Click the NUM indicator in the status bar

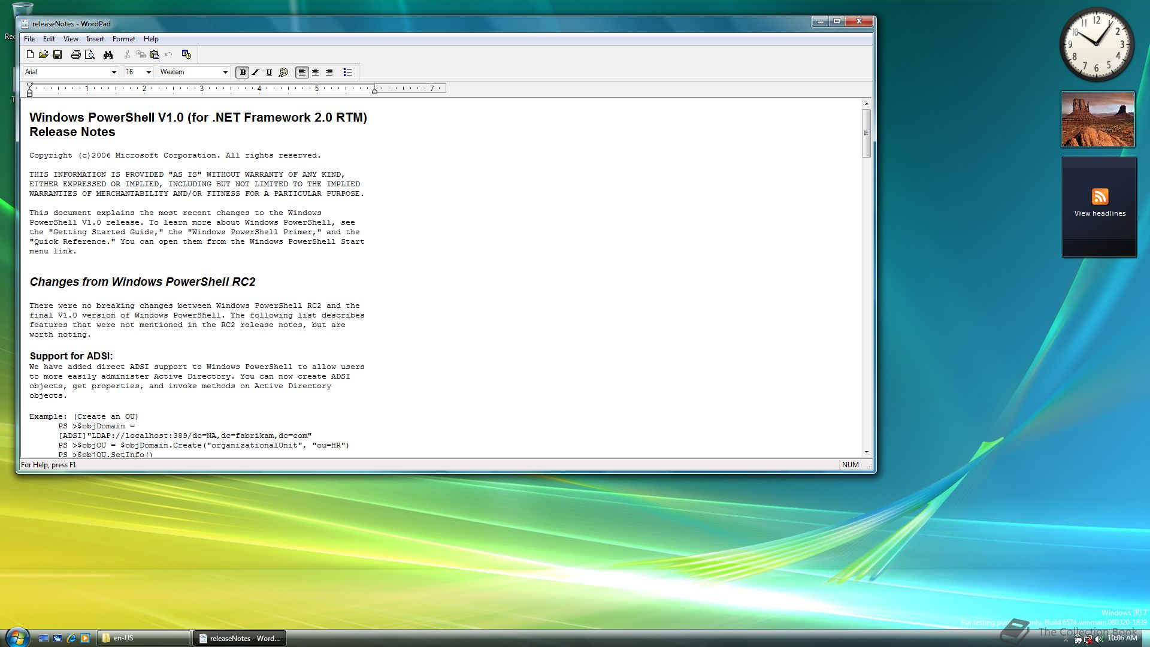[850, 465]
